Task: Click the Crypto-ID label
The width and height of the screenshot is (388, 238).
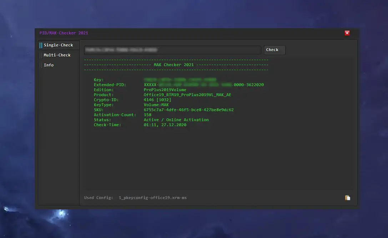Action: click(106, 100)
